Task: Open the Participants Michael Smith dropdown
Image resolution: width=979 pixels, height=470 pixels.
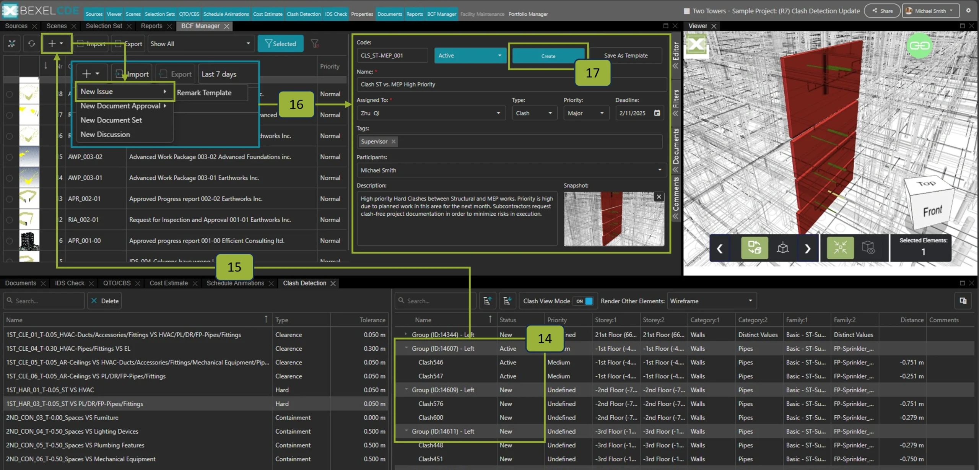Action: pyautogui.click(x=511, y=170)
